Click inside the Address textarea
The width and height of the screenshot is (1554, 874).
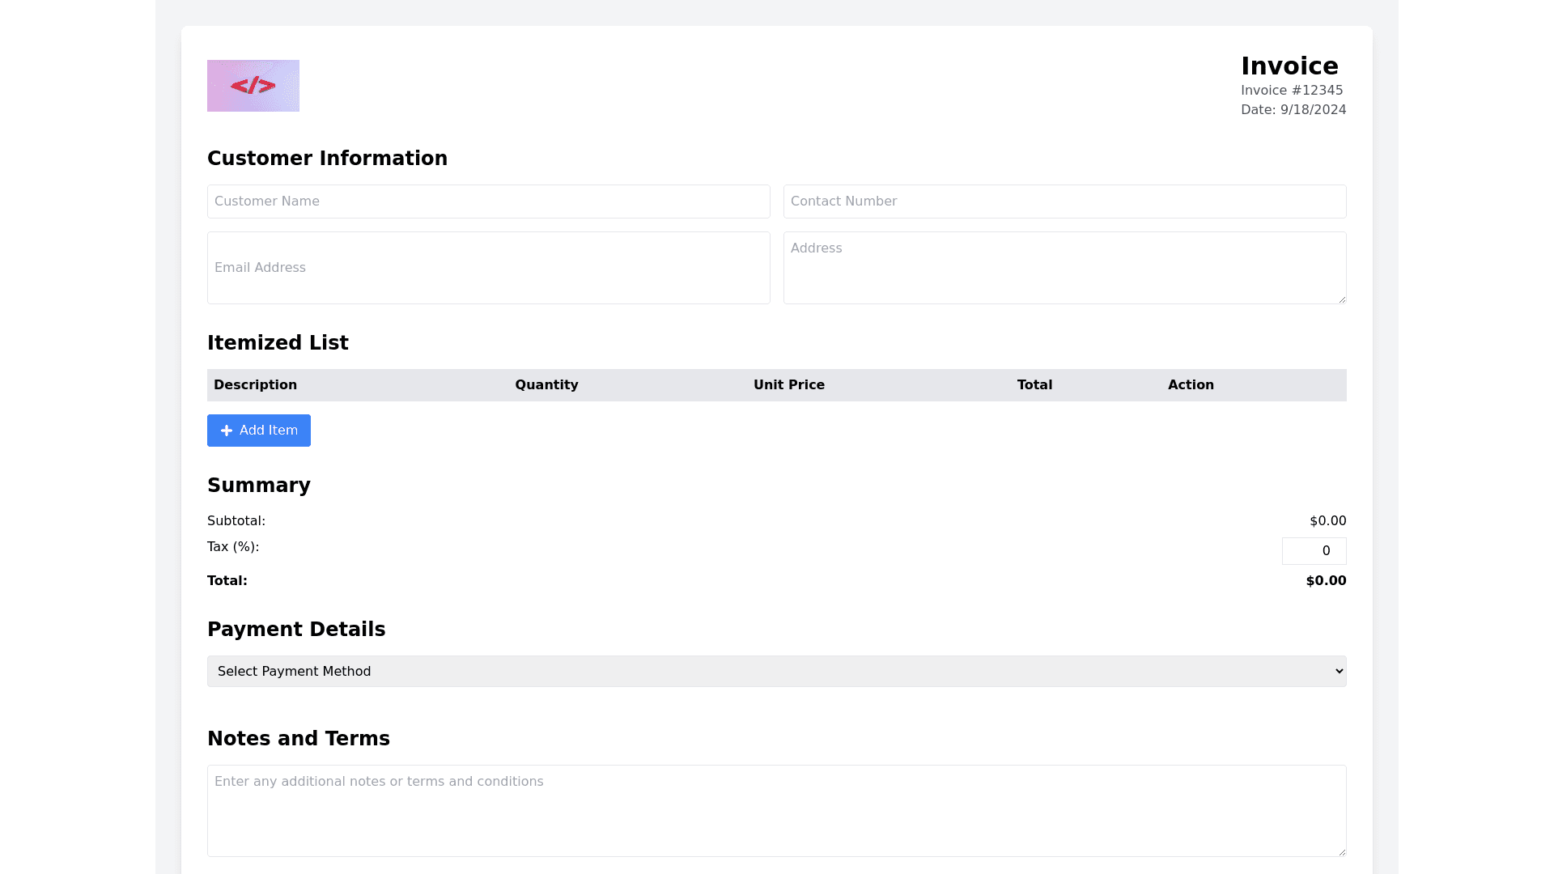[1064, 267]
